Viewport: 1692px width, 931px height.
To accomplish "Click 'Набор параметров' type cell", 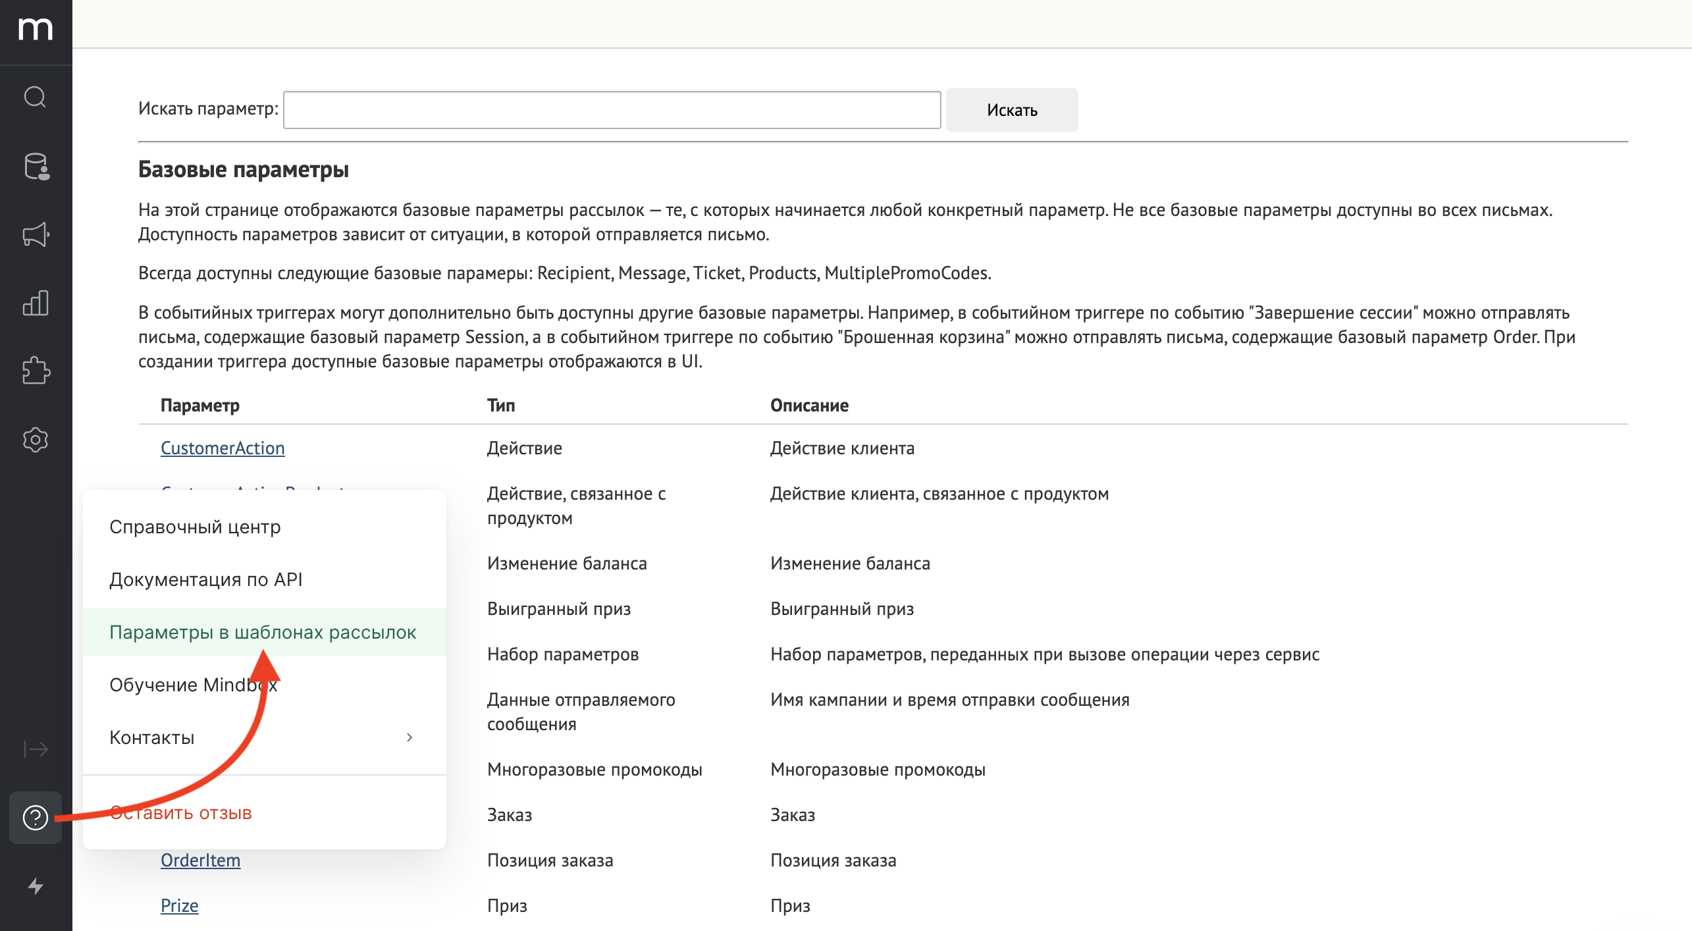I will [x=563, y=654].
